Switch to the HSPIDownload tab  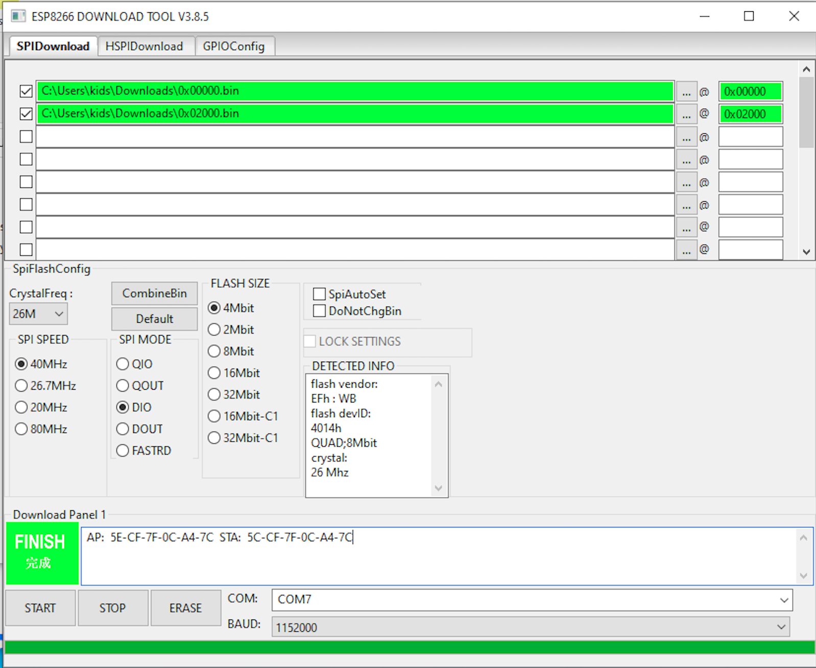tap(145, 46)
